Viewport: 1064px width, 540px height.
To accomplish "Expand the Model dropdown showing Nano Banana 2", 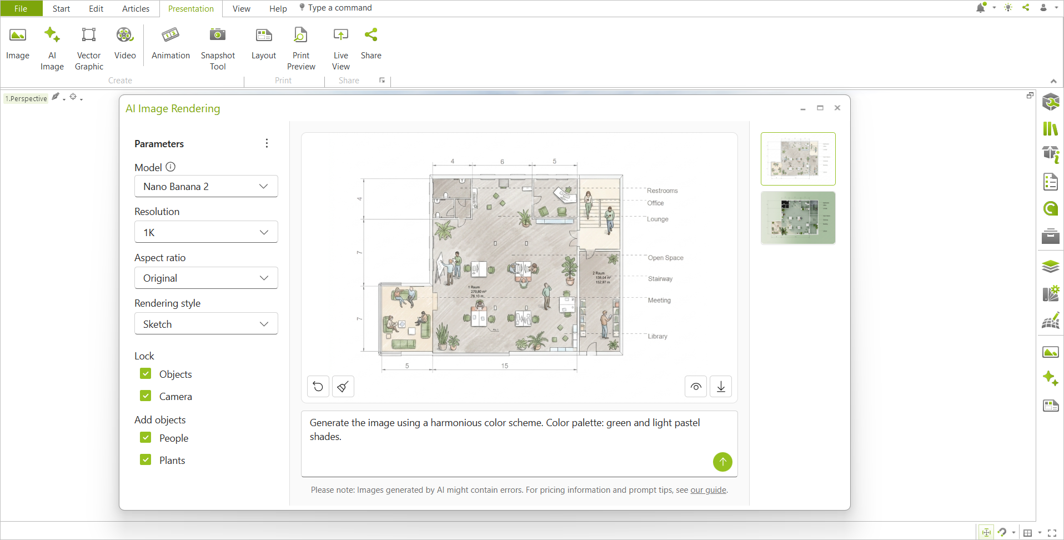I will point(206,187).
